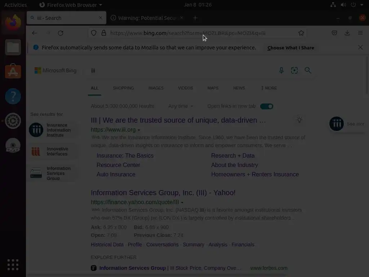Bookmark this page with the star icon
Viewport: 369px width, 277px height.
(x=301, y=33)
